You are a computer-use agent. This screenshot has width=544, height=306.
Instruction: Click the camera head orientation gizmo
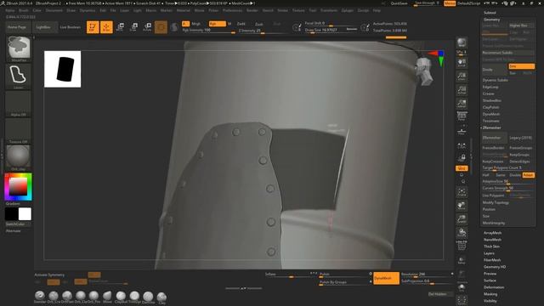[425, 71]
